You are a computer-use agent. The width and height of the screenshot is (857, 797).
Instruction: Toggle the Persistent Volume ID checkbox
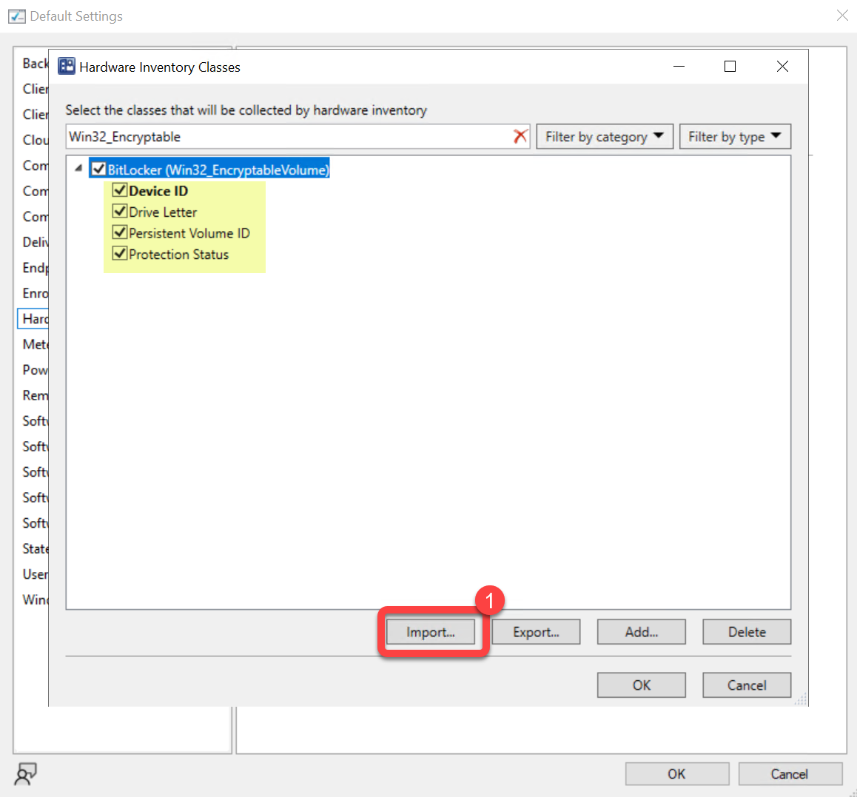click(120, 232)
